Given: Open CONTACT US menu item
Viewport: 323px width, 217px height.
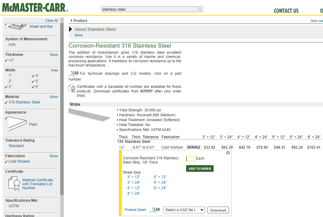Looking at the screenshot, I should click(286, 11).
